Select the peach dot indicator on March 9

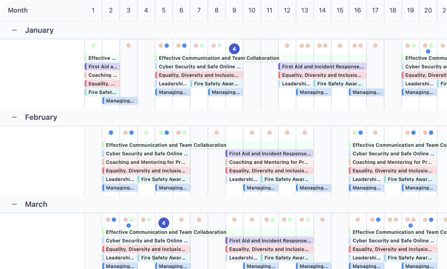[234, 220]
